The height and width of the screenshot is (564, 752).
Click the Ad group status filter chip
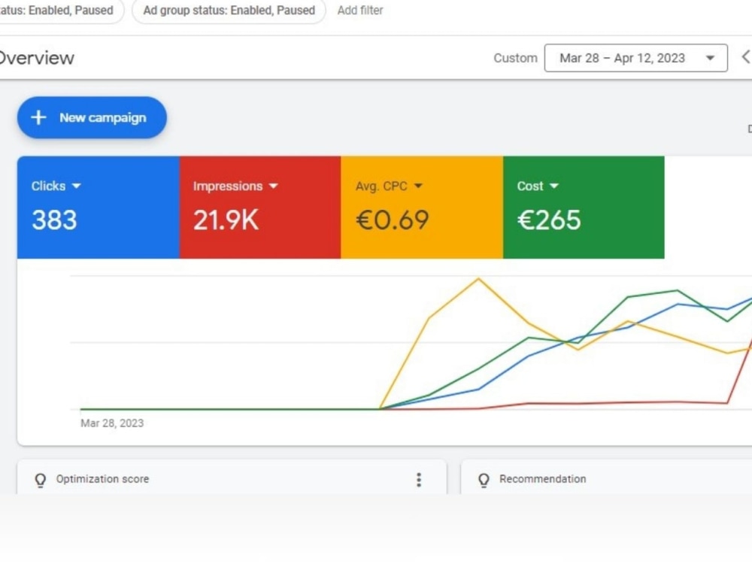229,10
